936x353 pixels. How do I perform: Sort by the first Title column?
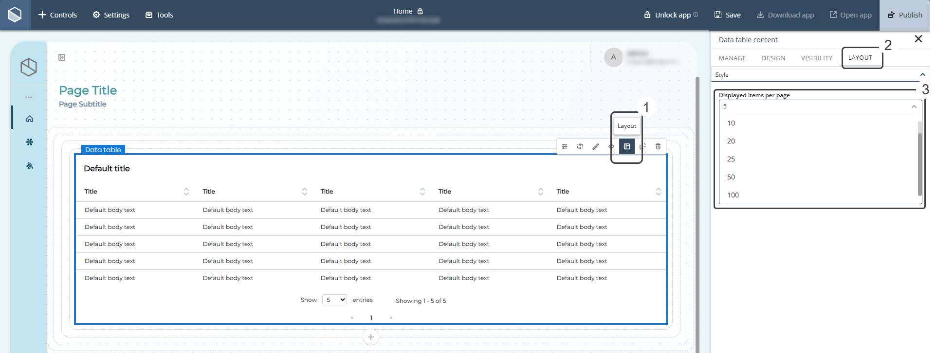(x=186, y=192)
